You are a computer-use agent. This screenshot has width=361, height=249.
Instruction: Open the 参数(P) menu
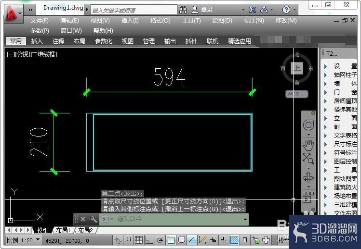(40, 31)
